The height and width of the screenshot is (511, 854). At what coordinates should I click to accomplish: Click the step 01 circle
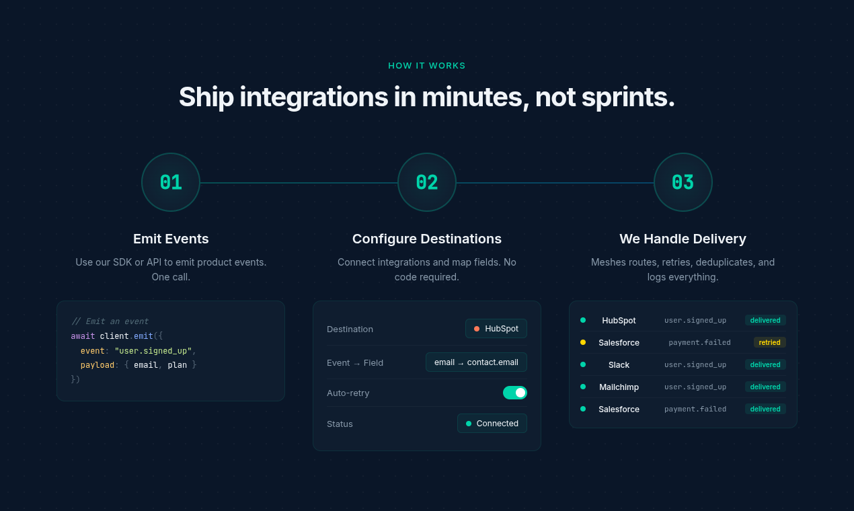tap(171, 182)
